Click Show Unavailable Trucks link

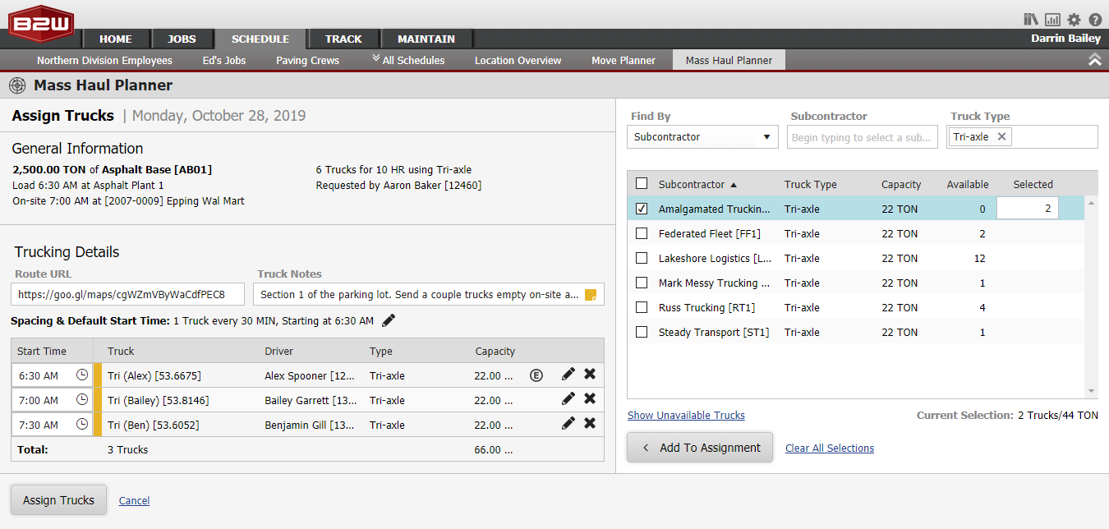pos(686,415)
